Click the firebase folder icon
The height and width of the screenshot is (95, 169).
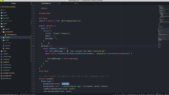pos(3,37)
